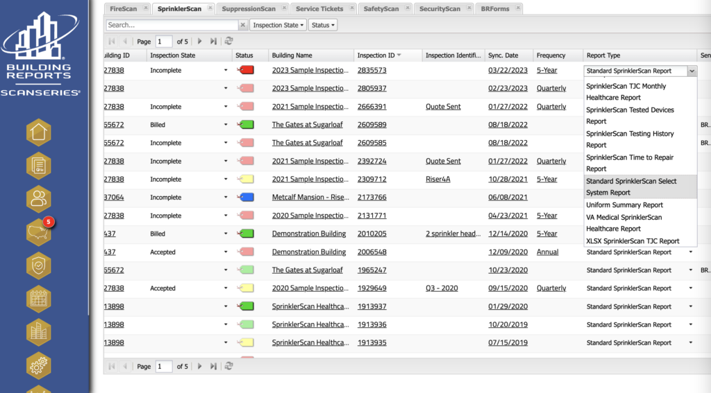Viewport: 711px width, 393px height.
Task: Open Report Type dropdown for inspection 1929649
Action: click(691, 288)
